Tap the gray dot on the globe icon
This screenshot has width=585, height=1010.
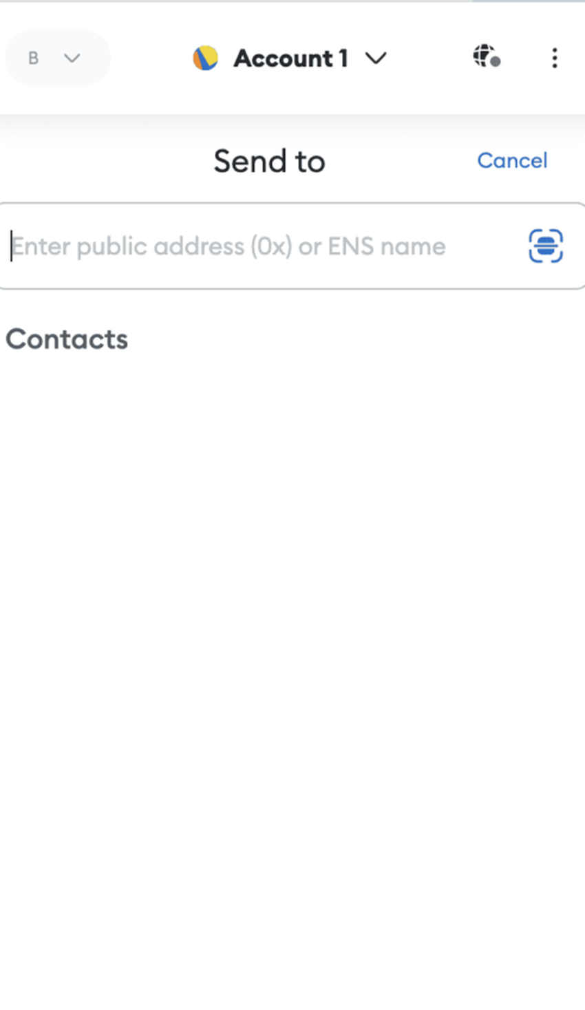(496, 62)
